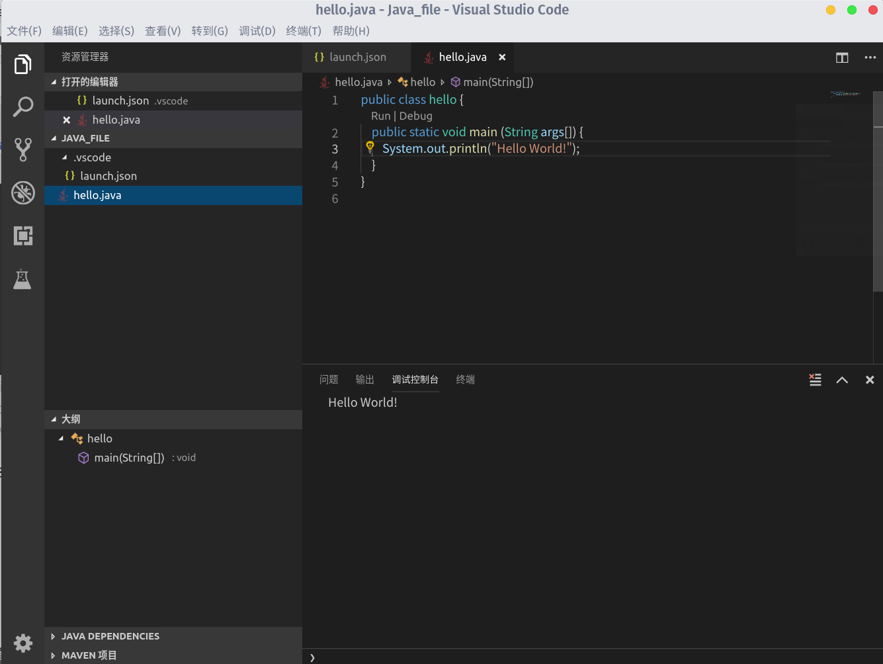Open the Test flask view icon
Viewport: 883px width, 664px height.
pos(22,279)
